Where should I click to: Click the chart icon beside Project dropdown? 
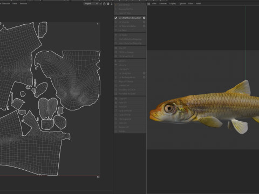point(100,4)
